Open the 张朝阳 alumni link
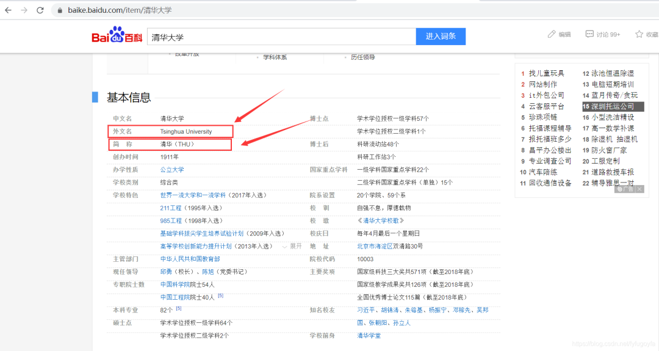The image size is (659, 351). [x=378, y=323]
